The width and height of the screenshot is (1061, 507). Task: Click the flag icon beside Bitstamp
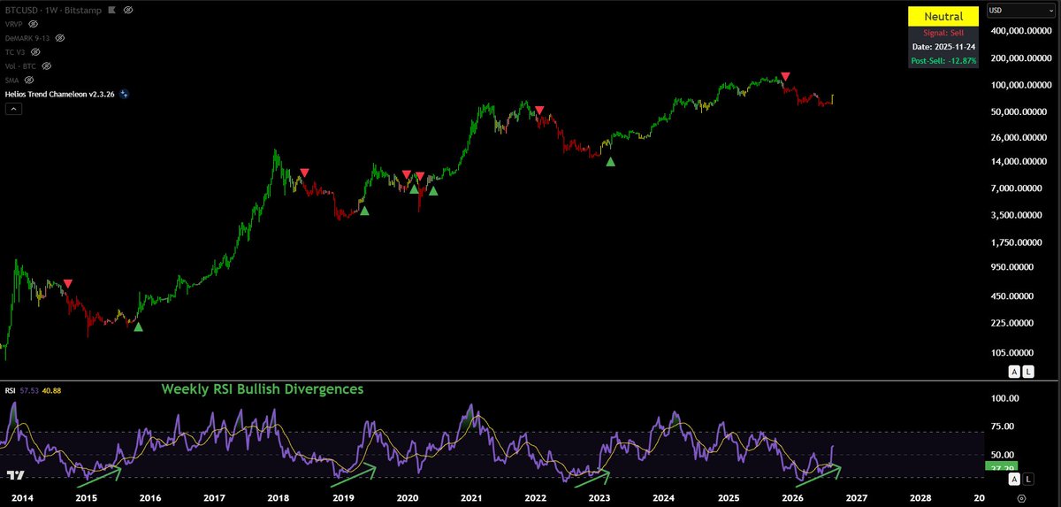click(114, 10)
